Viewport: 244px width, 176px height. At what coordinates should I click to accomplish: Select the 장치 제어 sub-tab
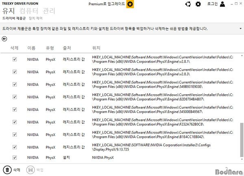[x=36, y=18]
